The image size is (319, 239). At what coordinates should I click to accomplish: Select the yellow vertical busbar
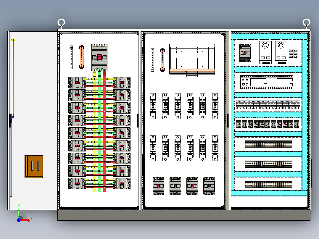pyautogui.click(x=94, y=130)
